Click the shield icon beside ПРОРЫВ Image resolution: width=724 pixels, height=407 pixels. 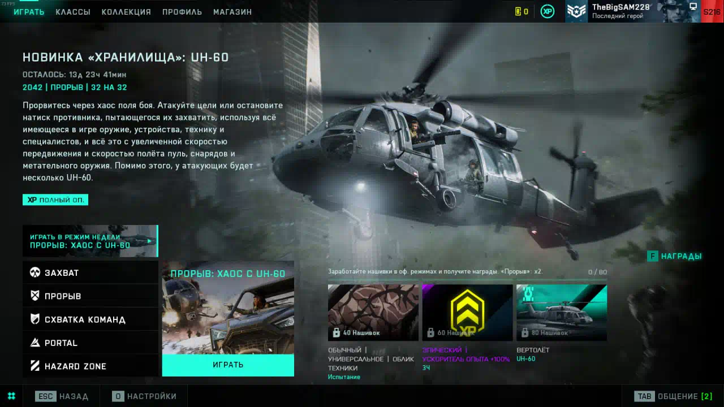35,296
